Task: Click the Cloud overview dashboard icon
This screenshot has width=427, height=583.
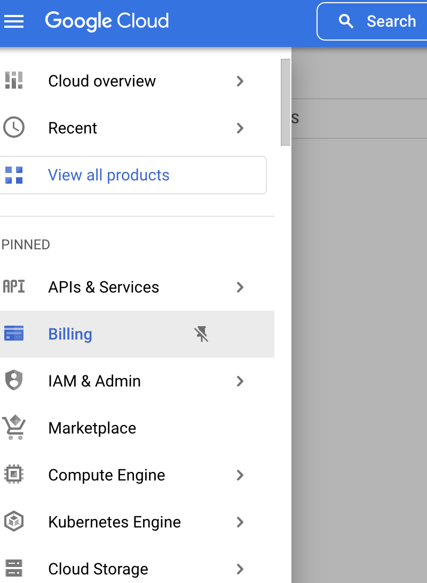Action: pos(14,81)
